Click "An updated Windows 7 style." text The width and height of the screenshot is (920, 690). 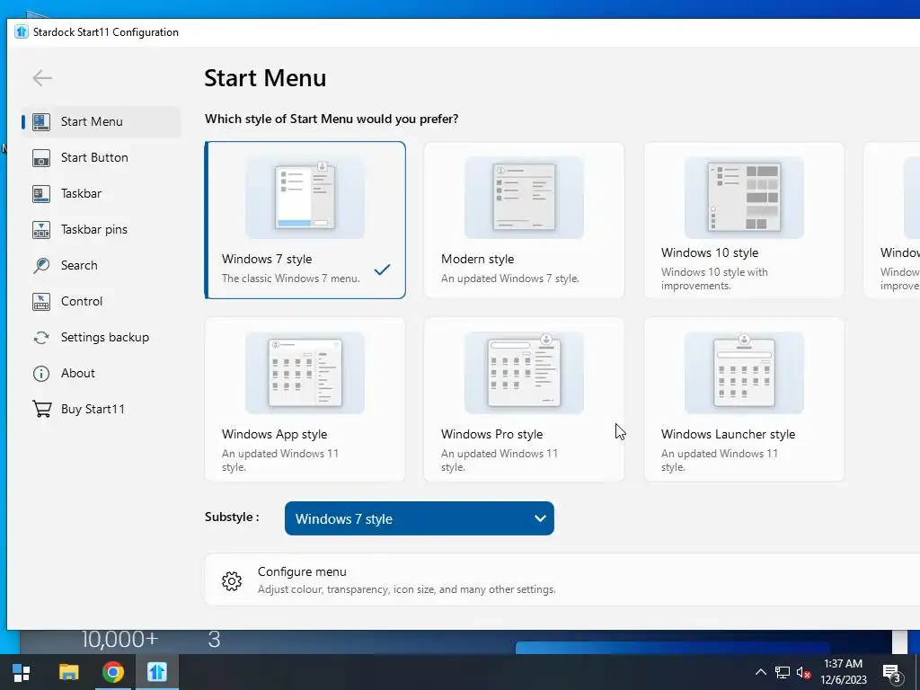click(510, 279)
